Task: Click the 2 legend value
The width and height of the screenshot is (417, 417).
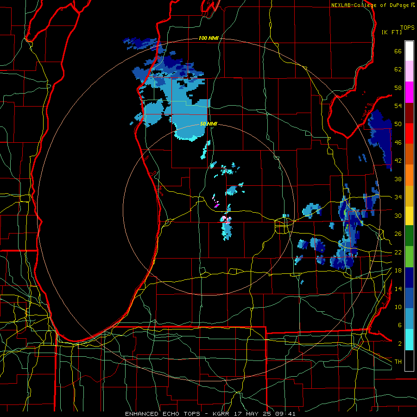Action: [x=399, y=344]
